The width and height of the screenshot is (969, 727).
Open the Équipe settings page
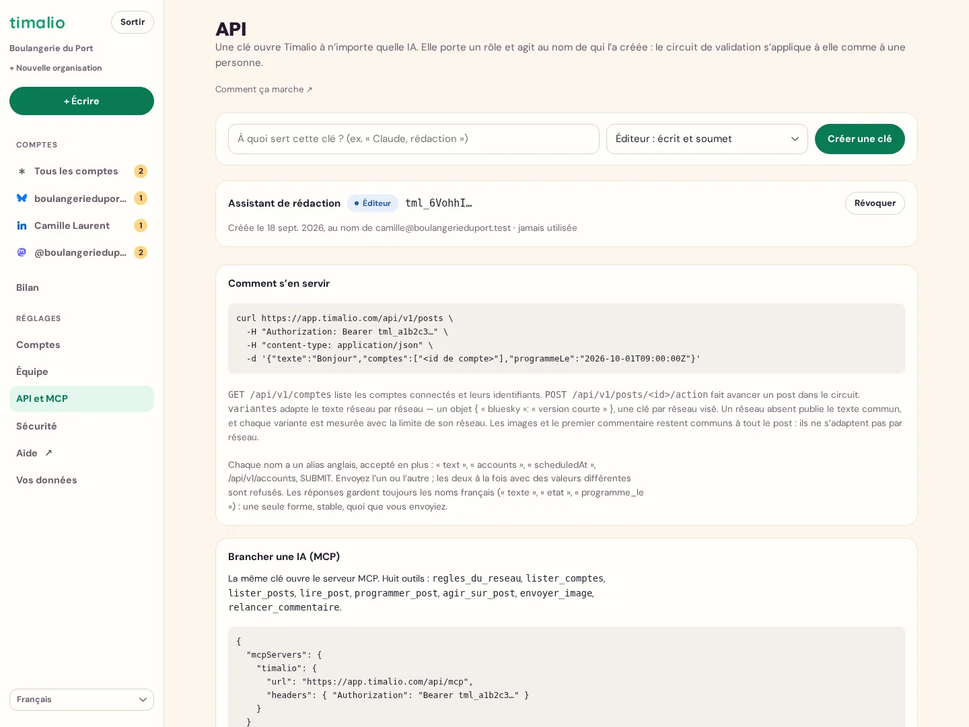pos(81,372)
